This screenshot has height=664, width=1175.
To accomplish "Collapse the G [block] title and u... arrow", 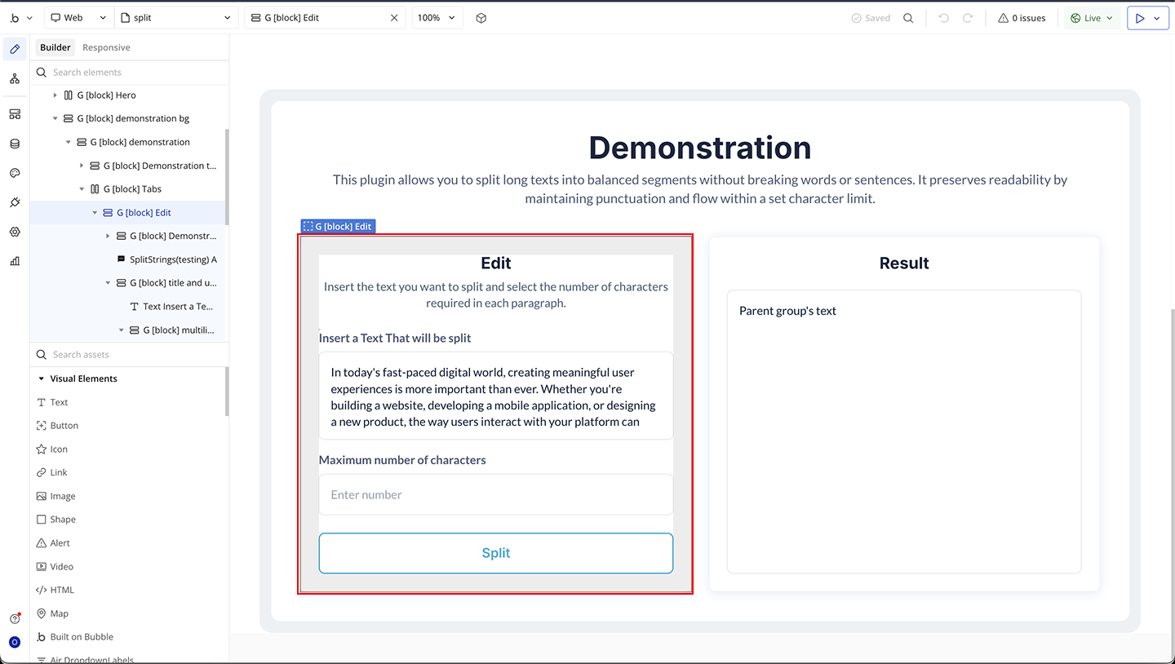I will point(108,283).
